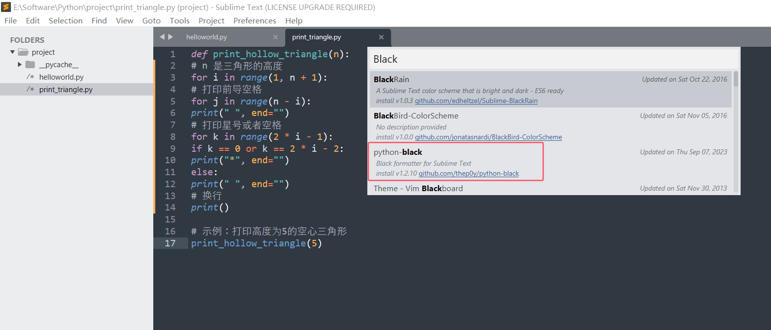Click line number 17 in gutter
This screenshot has height=330, width=771.
pyautogui.click(x=170, y=243)
